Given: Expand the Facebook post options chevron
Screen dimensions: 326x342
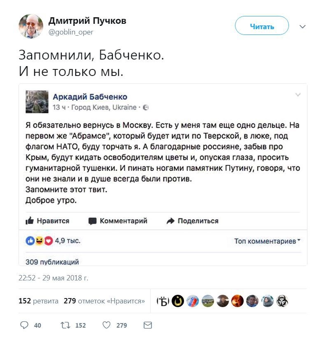Looking at the screenshot, I should click(298, 95).
